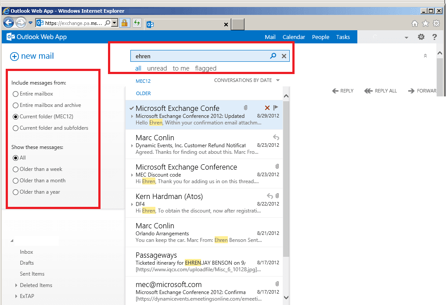This screenshot has width=446, height=305.
Task: Collapse reading pane header double chevron
Action: 425,56
